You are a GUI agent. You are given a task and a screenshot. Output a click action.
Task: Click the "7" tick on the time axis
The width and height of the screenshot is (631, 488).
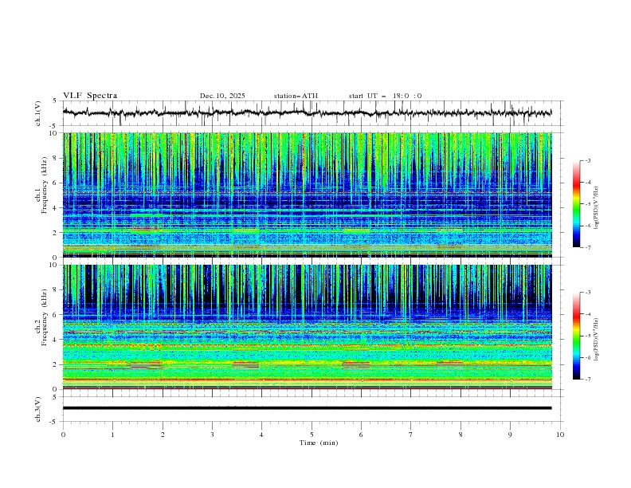point(411,435)
